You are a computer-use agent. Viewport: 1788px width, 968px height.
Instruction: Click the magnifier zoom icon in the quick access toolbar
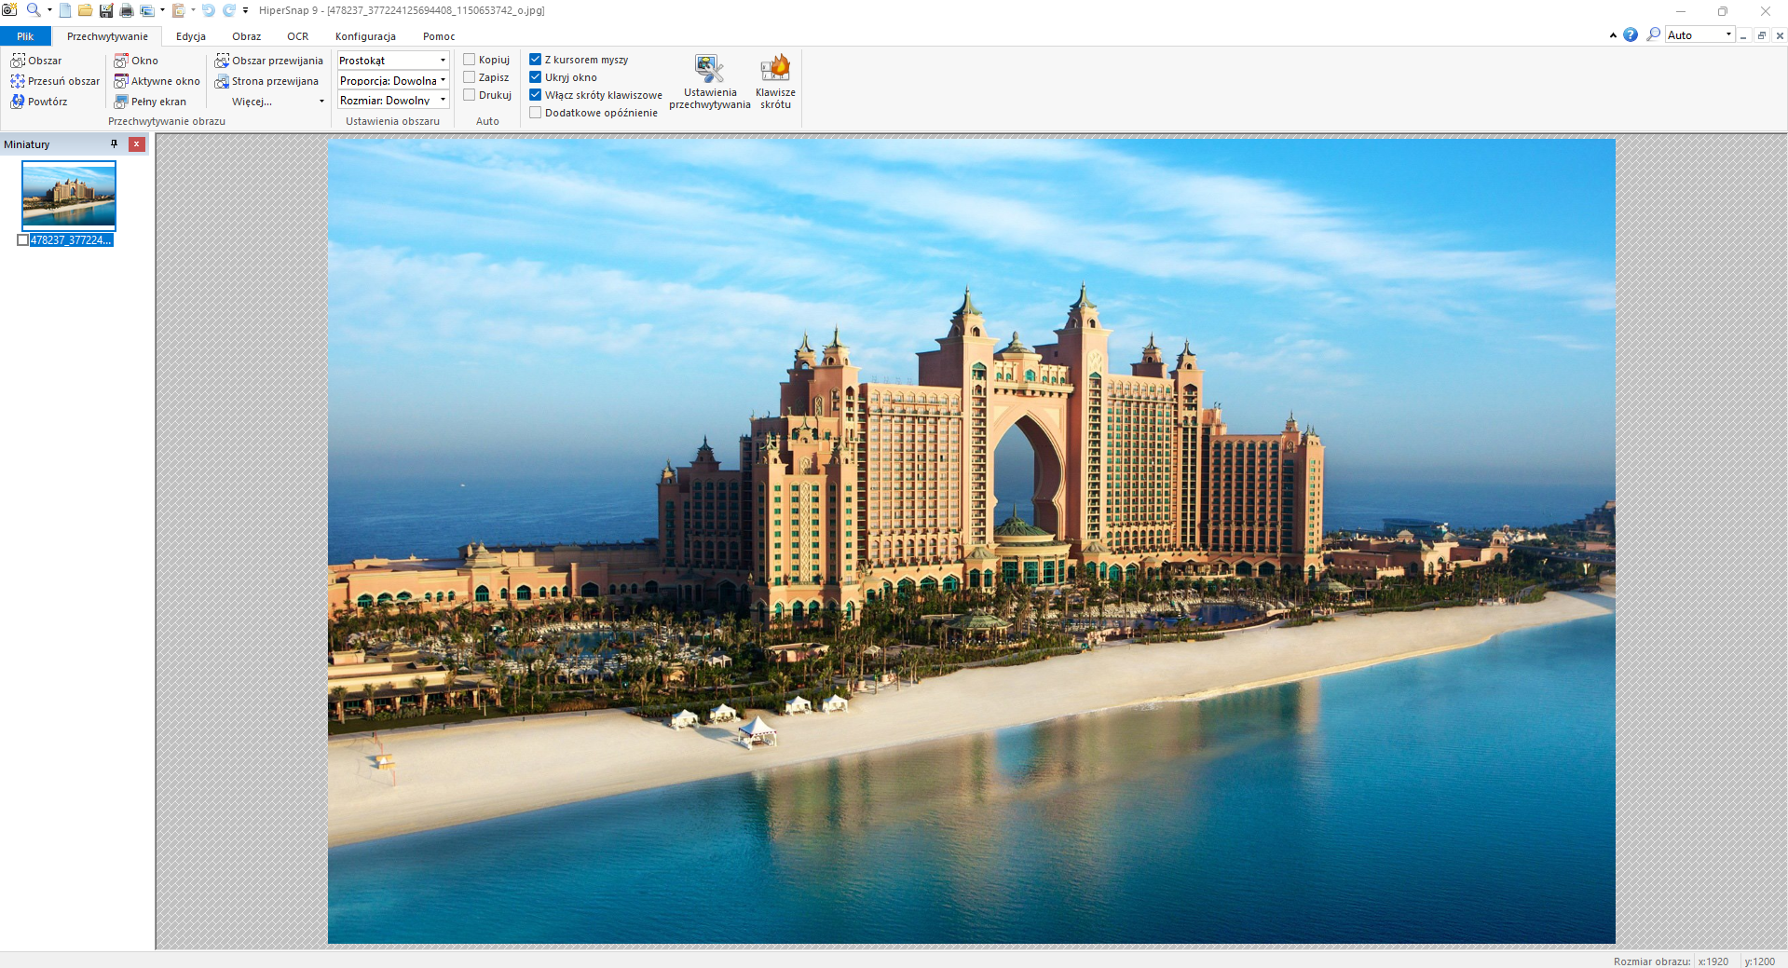coord(34,10)
